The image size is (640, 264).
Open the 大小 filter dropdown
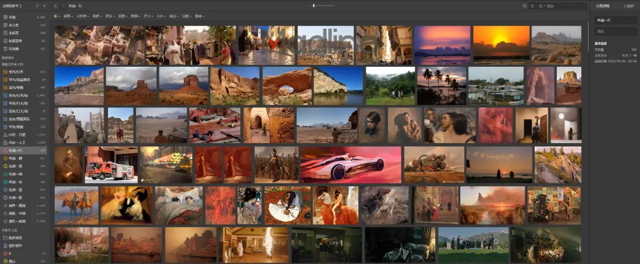tap(161, 16)
